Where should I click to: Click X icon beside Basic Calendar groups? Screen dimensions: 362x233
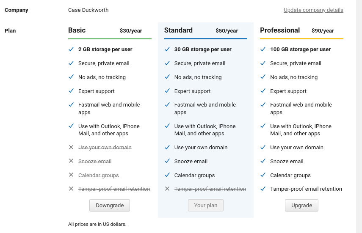click(x=71, y=175)
